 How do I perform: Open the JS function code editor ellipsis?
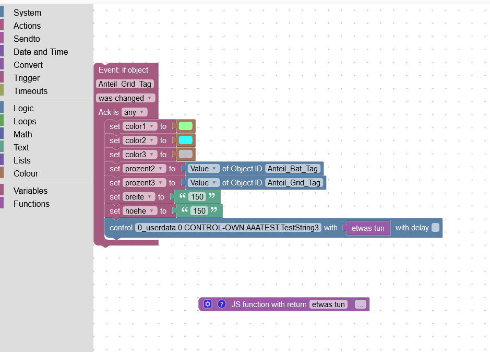(x=360, y=304)
